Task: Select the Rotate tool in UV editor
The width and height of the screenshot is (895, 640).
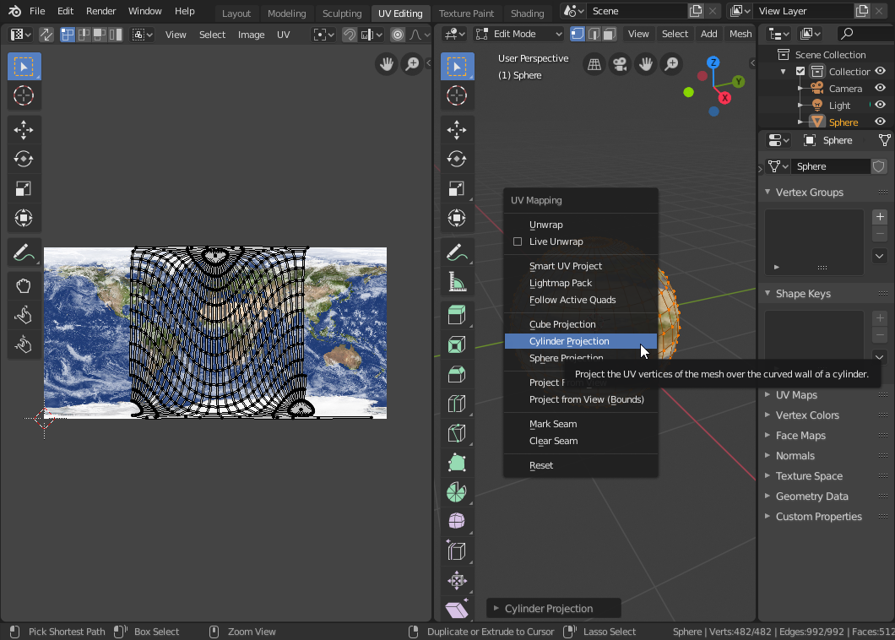Action: [24, 159]
